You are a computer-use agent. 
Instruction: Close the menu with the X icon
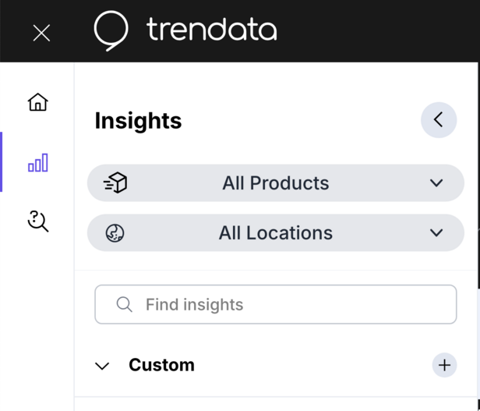coord(41,33)
